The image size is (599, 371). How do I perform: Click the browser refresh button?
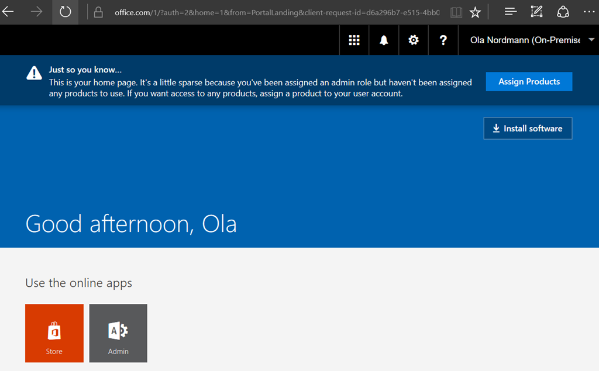coord(65,12)
